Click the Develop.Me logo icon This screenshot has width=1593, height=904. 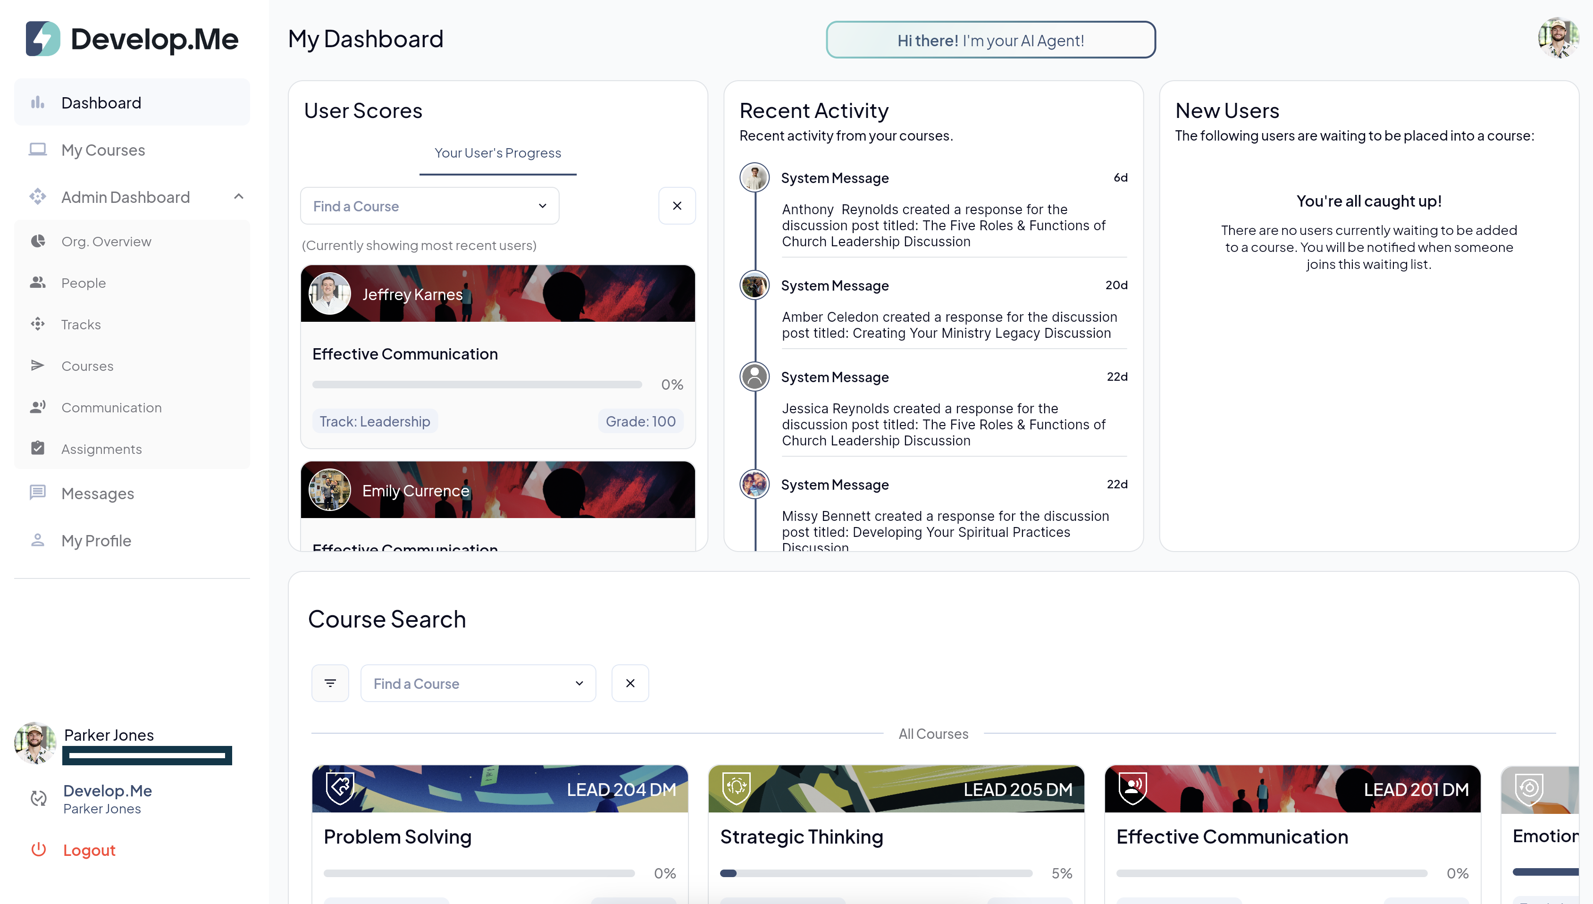tap(43, 39)
